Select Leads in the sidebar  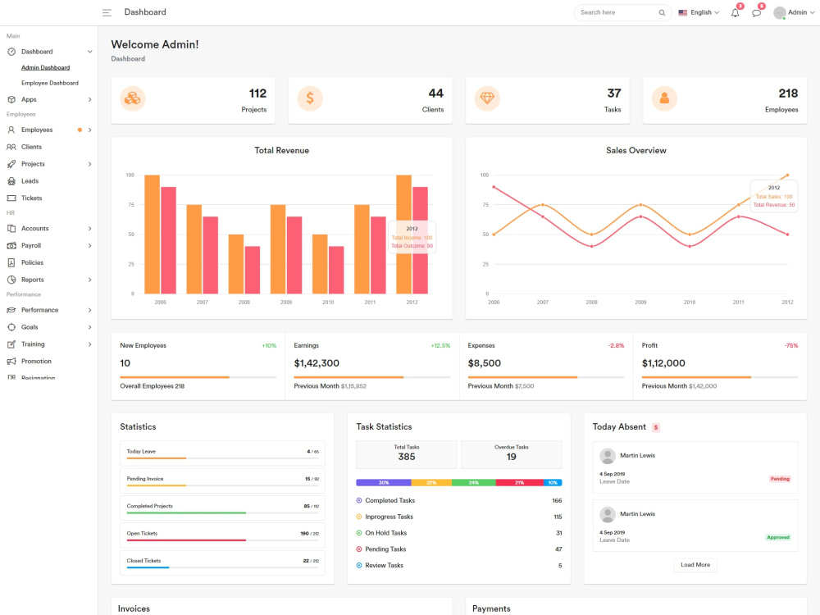(x=30, y=181)
